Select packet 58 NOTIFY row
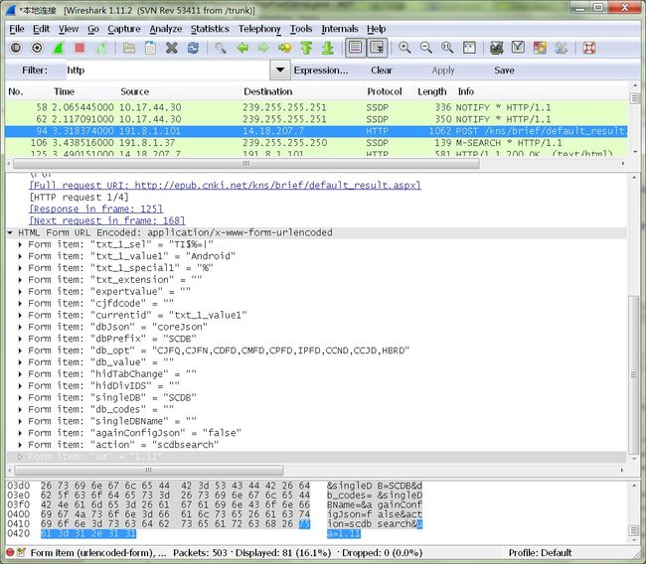 pos(316,107)
